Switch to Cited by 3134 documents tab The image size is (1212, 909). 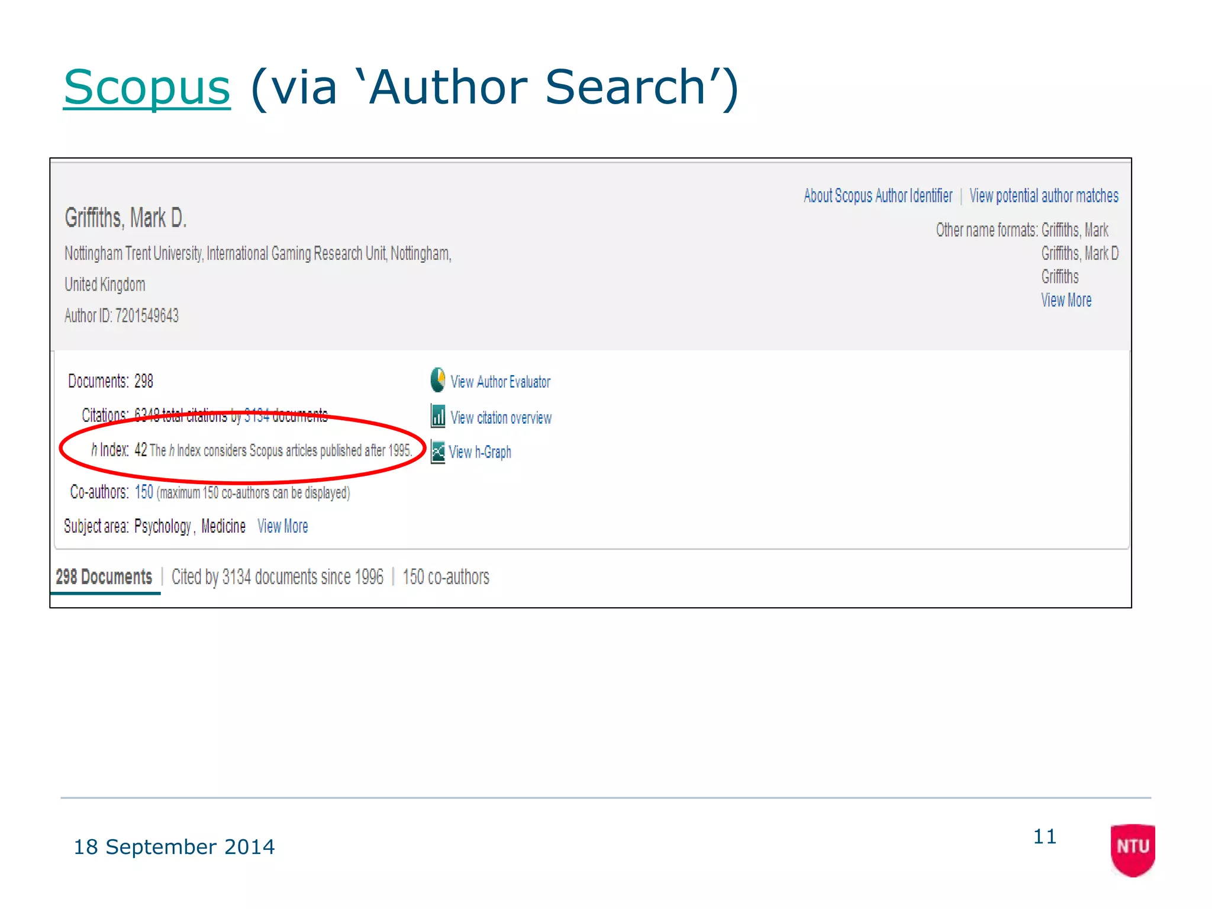point(278,577)
